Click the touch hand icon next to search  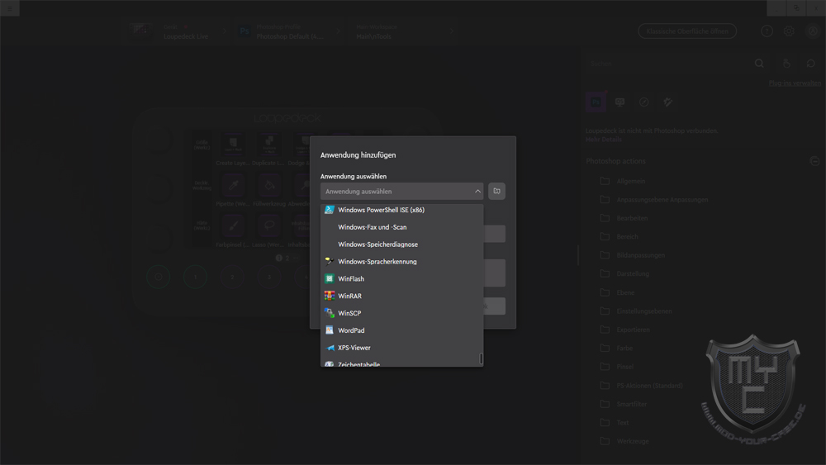[786, 64]
